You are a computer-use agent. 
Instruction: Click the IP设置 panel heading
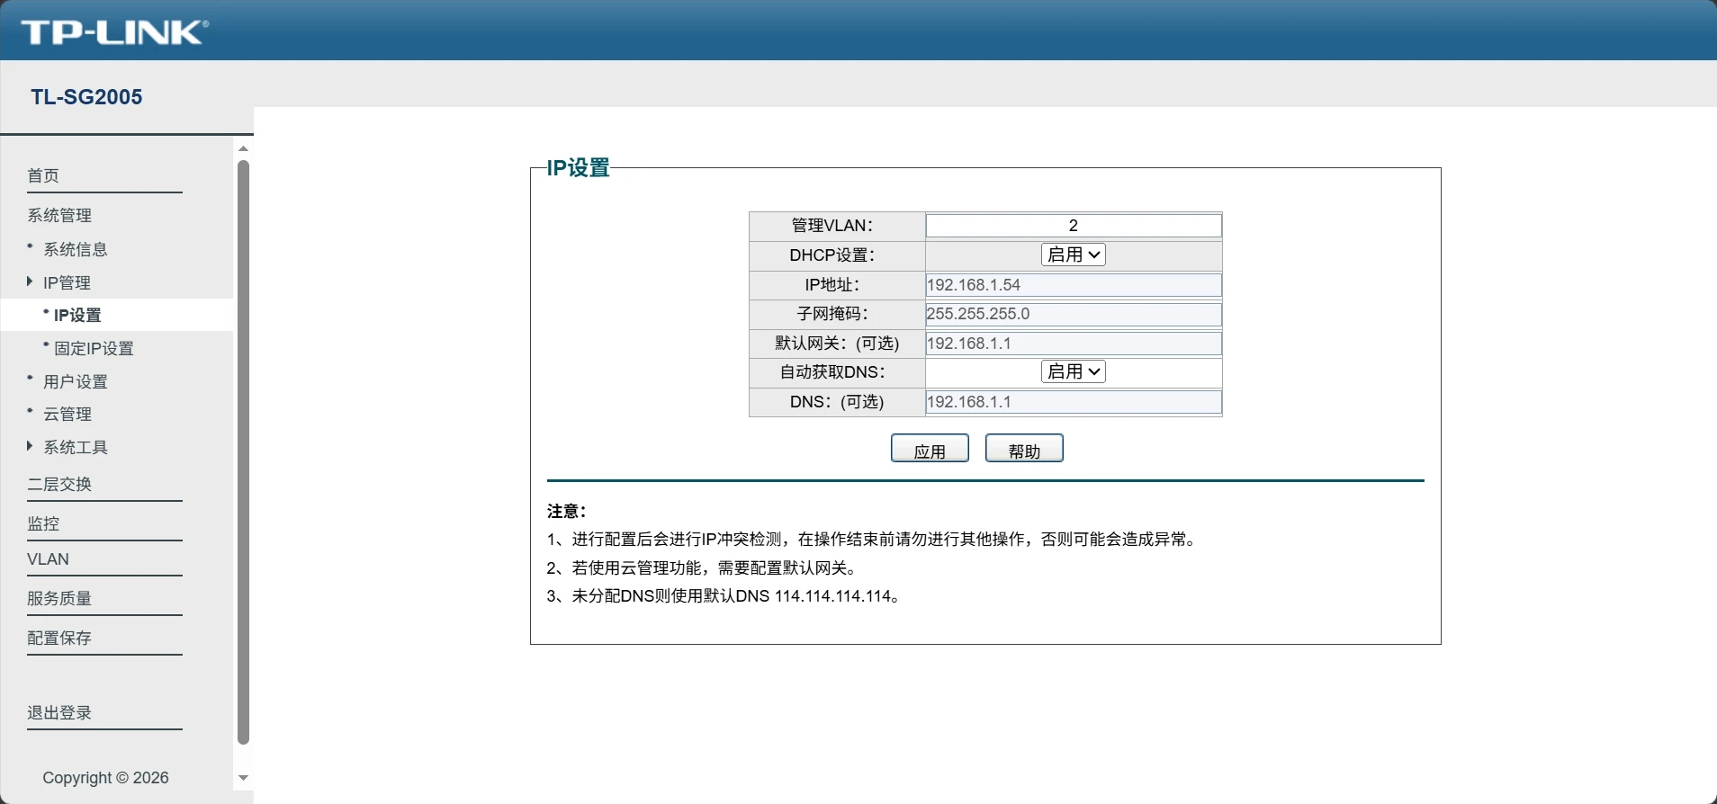[579, 168]
